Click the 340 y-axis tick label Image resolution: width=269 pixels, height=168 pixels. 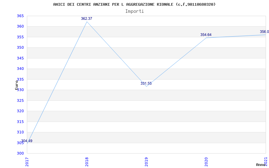point(20,69)
